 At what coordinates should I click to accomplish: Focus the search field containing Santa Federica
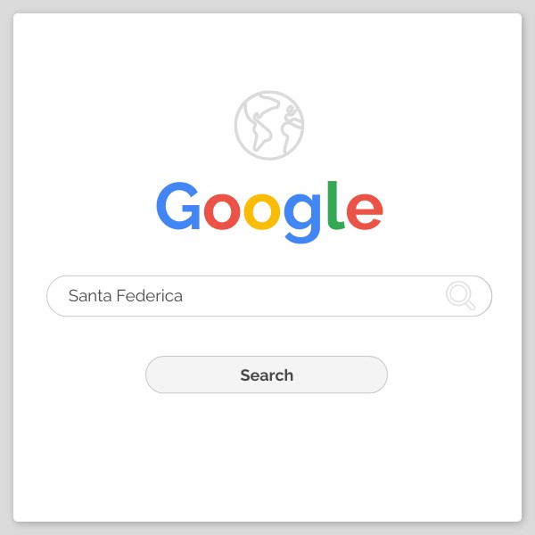coord(269,296)
